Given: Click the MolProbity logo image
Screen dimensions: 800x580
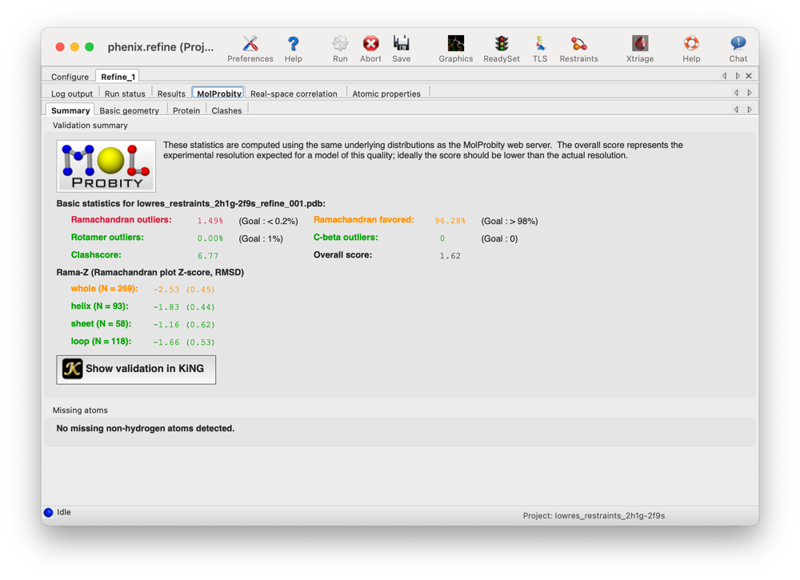Looking at the screenshot, I should click(x=106, y=166).
